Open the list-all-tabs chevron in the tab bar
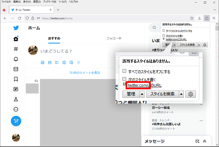Screen dimensions: 219x147 [215, 10]
